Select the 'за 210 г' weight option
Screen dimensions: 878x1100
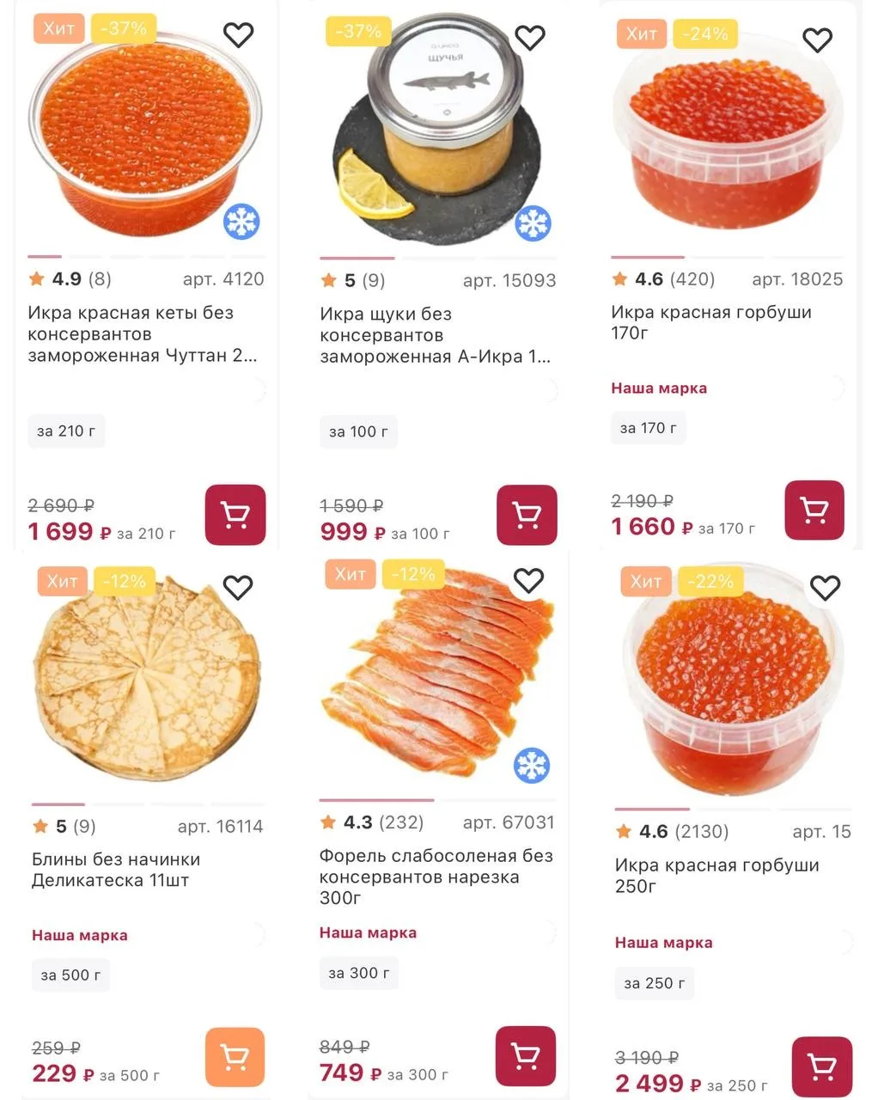pyautogui.click(x=67, y=431)
